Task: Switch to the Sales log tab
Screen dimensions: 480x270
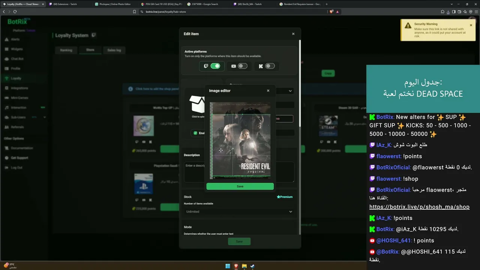Action: coord(114,50)
